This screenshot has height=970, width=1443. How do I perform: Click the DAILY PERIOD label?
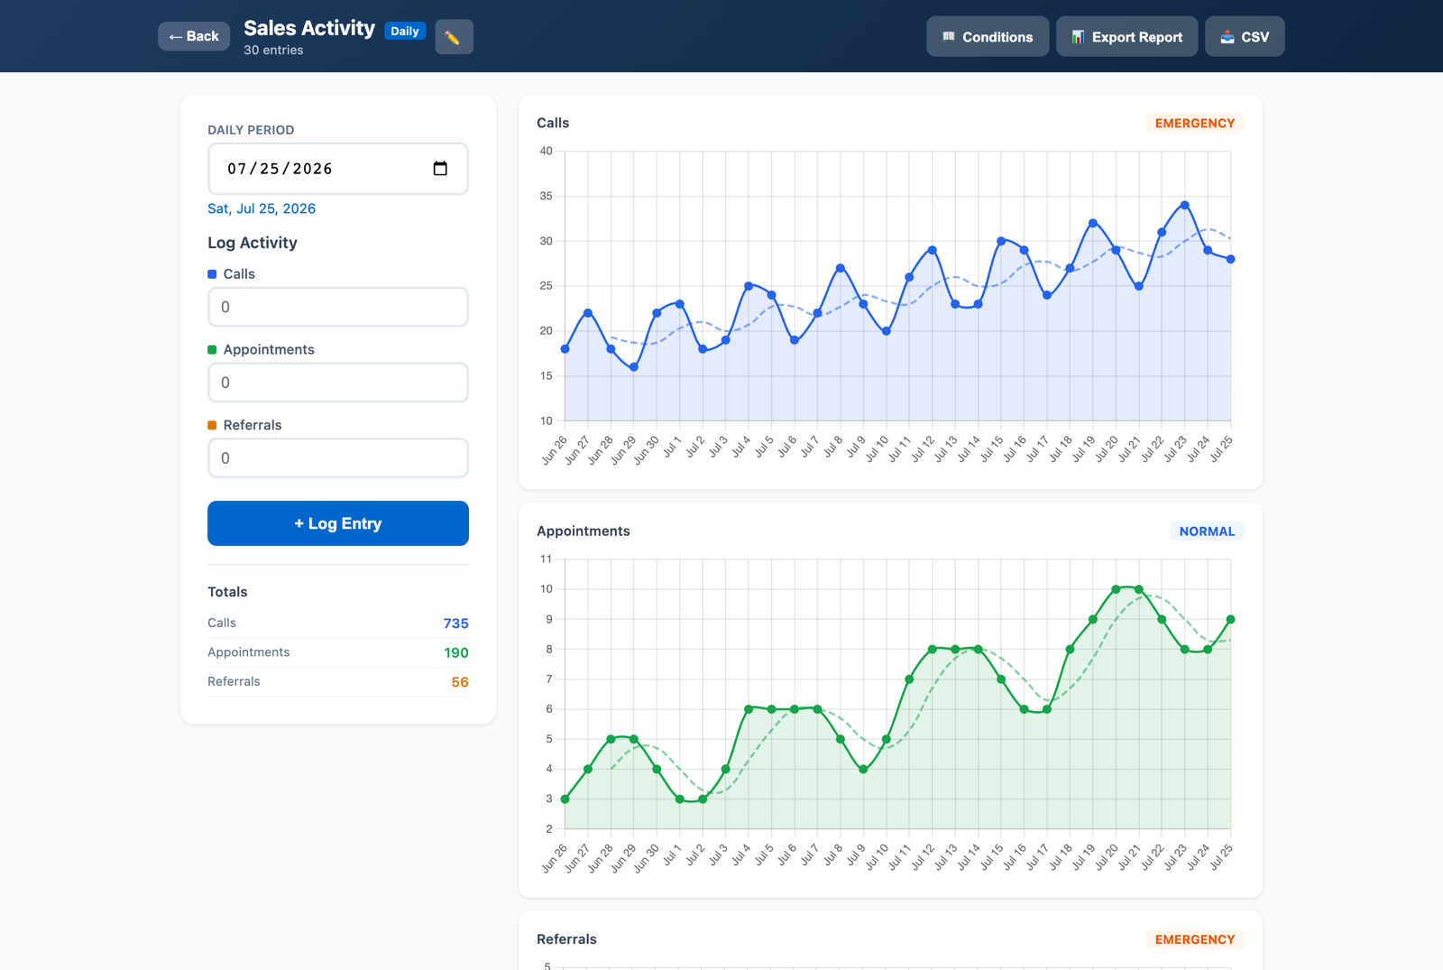tap(251, 130)
